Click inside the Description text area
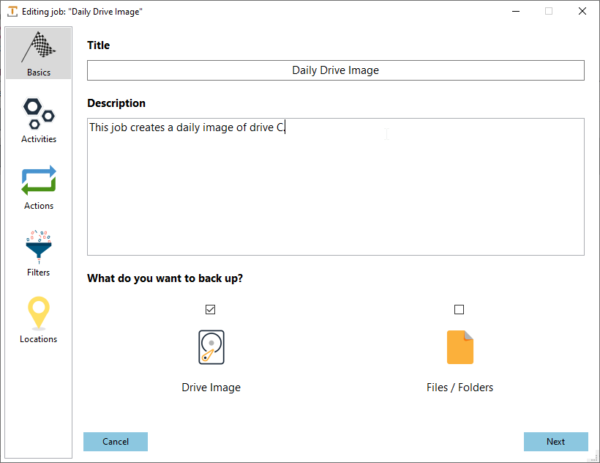 (x=335, y=187)
